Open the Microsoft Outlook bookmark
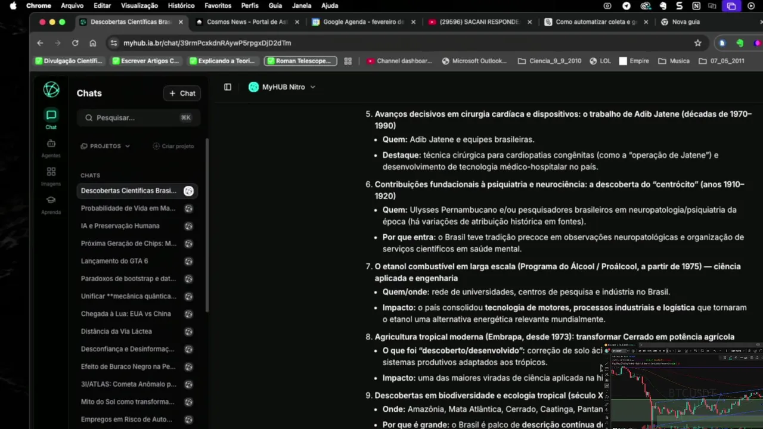This screenshot has height=429, width=763. (x=474, y=61)
